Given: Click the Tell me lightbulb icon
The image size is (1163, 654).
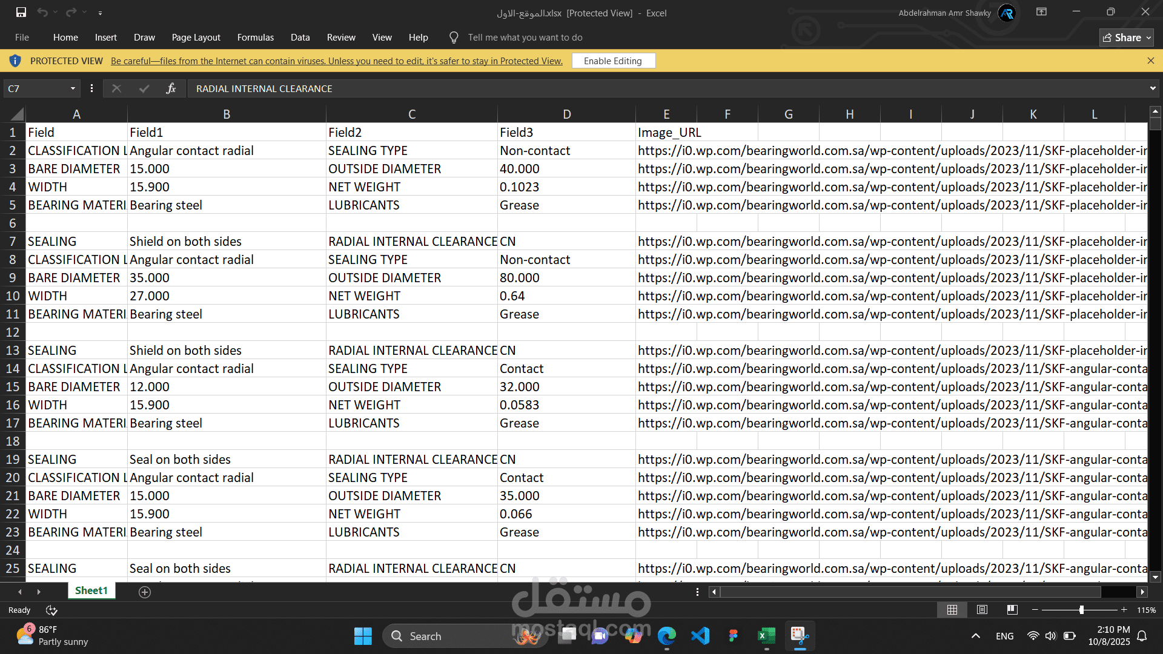Looking at the screenshot, I should (x=454, y=38).
